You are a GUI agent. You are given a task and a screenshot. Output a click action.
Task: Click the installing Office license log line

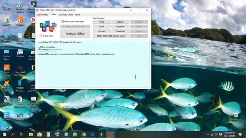(x=76, y=54)
